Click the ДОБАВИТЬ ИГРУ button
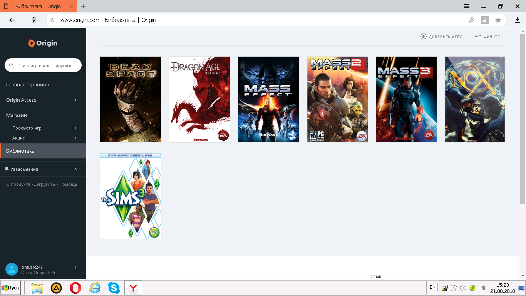 441,37
